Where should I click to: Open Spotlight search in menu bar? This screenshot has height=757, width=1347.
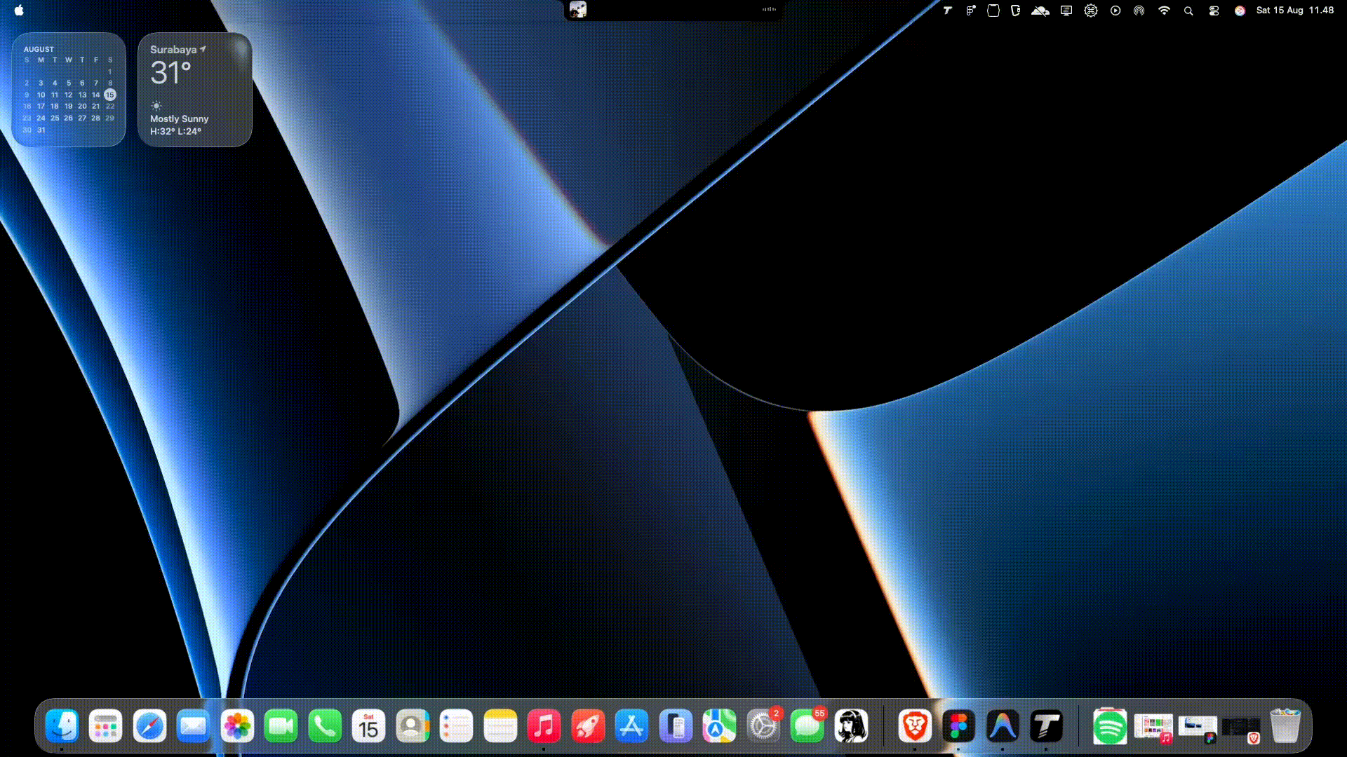point(1188,11)
